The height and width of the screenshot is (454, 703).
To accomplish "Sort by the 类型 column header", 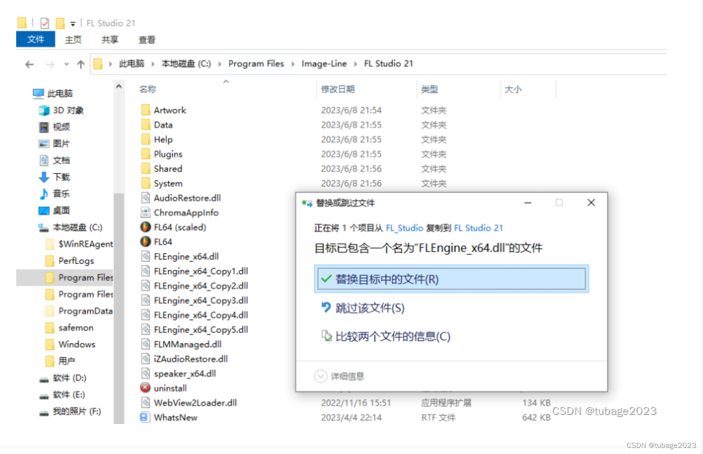I will (429, 89).
